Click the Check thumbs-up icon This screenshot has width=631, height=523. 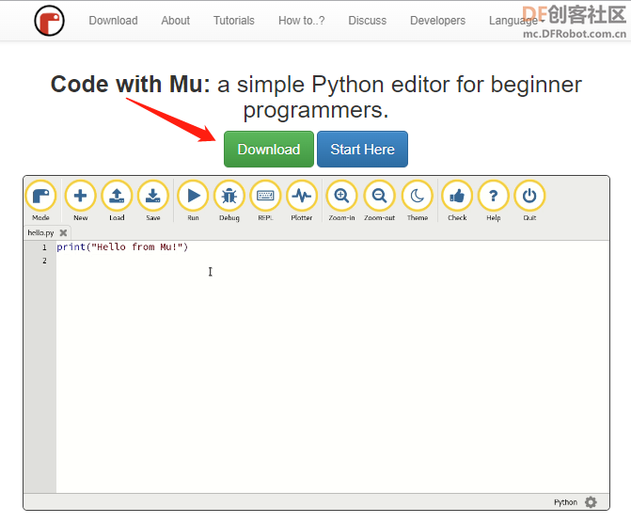[457, 196]
